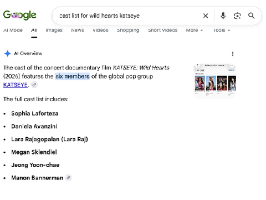
Task: Open the cast images thumbnail card
Action: click(x=214, y=81)
